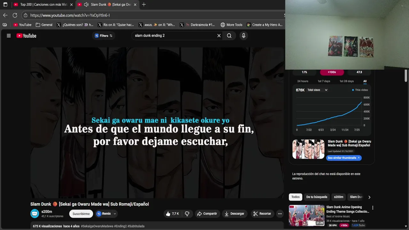The width and height of the screenshot is (409, 230).
Task: Start voice search with microphone icon
Action: (x=243, y=36)
